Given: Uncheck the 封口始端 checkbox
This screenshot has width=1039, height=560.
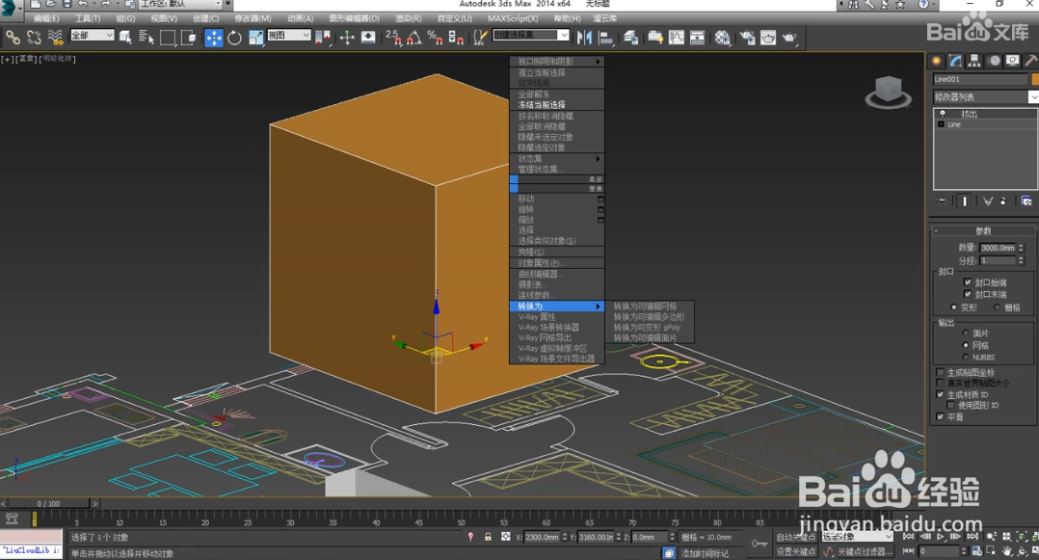Looking at the screenshot, I should coord(968,282).
